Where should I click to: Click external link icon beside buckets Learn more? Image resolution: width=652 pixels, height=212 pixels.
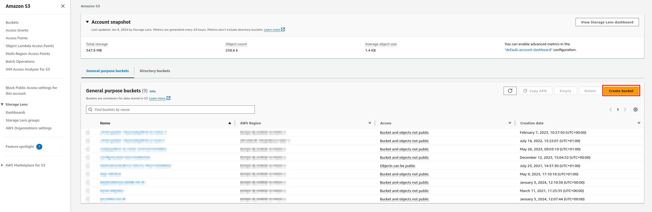(x=168, y=98)
